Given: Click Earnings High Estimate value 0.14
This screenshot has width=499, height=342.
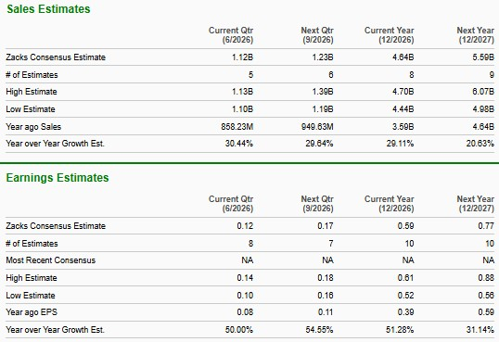Looking at the screenshot, I should tap(245, 278).
